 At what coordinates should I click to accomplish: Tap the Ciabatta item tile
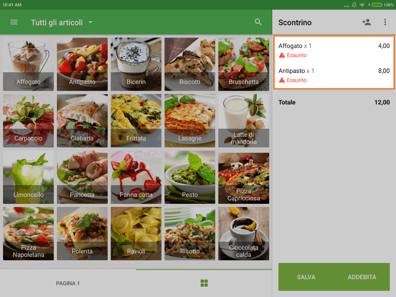(x=82, y=121)
